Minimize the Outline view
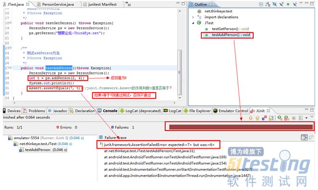The width and height of the screenshot is (318, 190). click(x=306, y=3)
